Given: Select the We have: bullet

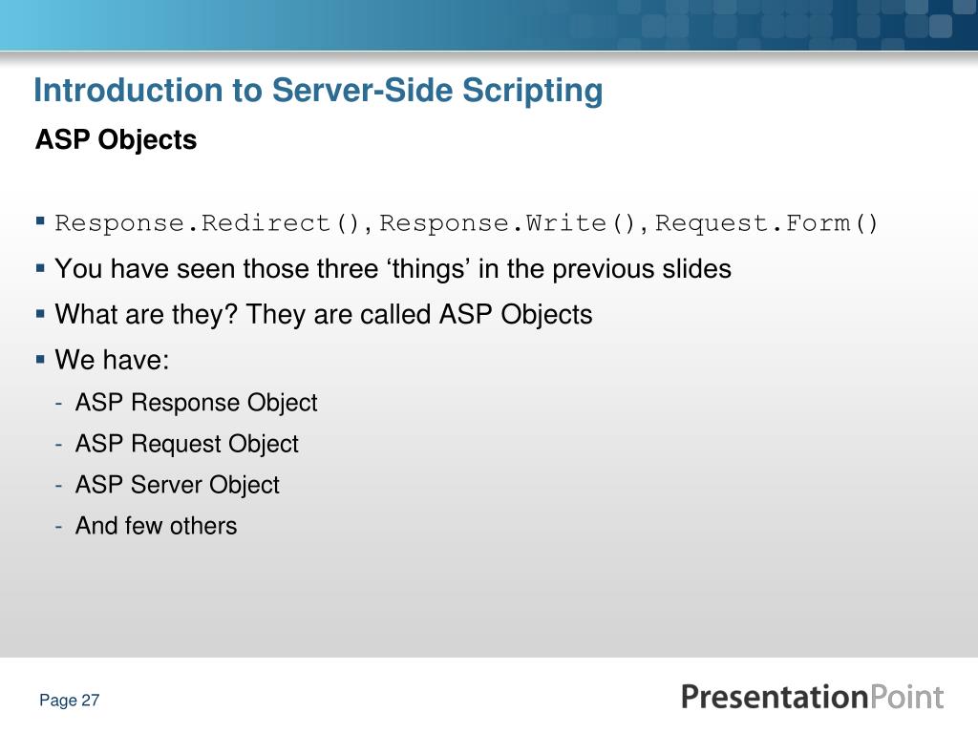Looking at the screenshot, I should point(112,360).
